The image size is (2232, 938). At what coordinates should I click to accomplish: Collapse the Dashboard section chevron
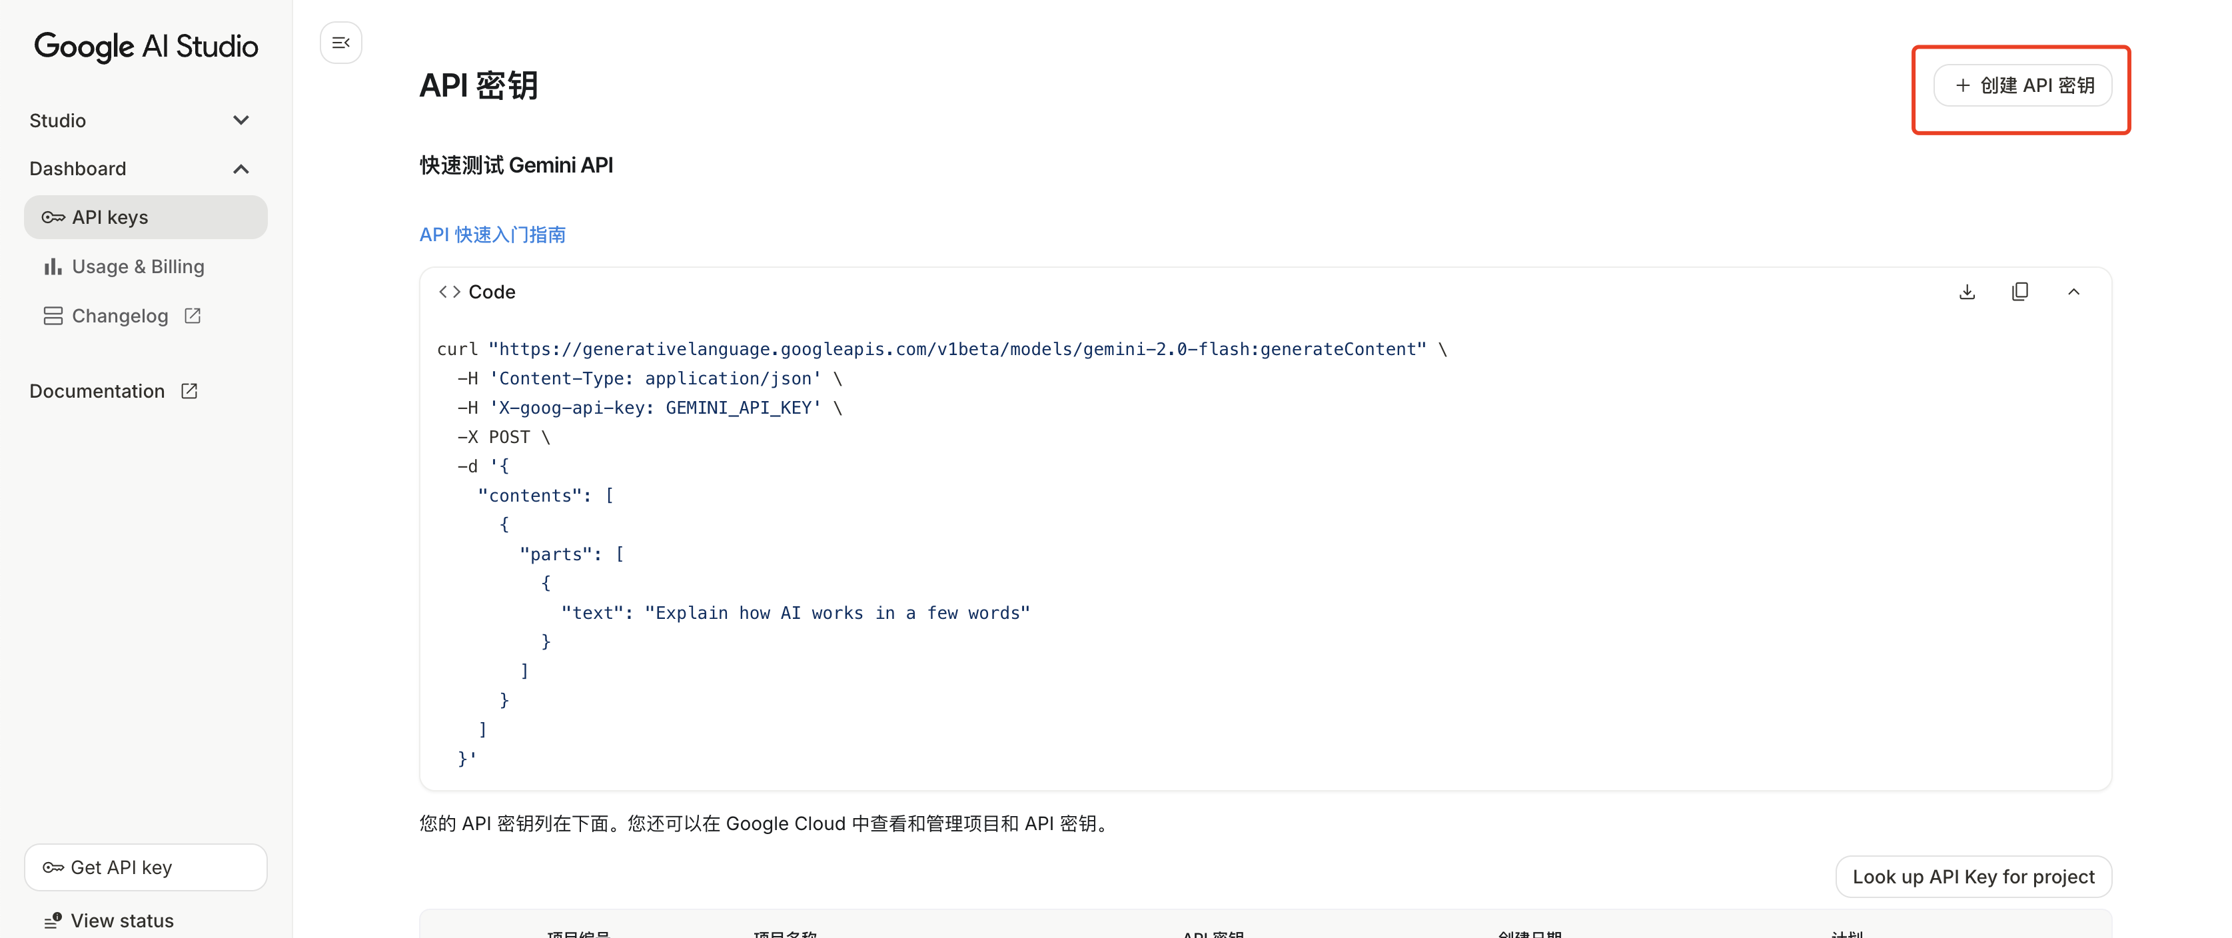[x=241, y=169]
